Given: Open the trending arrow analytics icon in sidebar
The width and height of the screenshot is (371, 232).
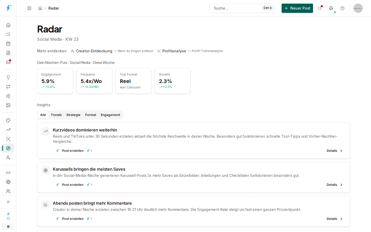Looking at the screenshot, I should pos(8,130).
